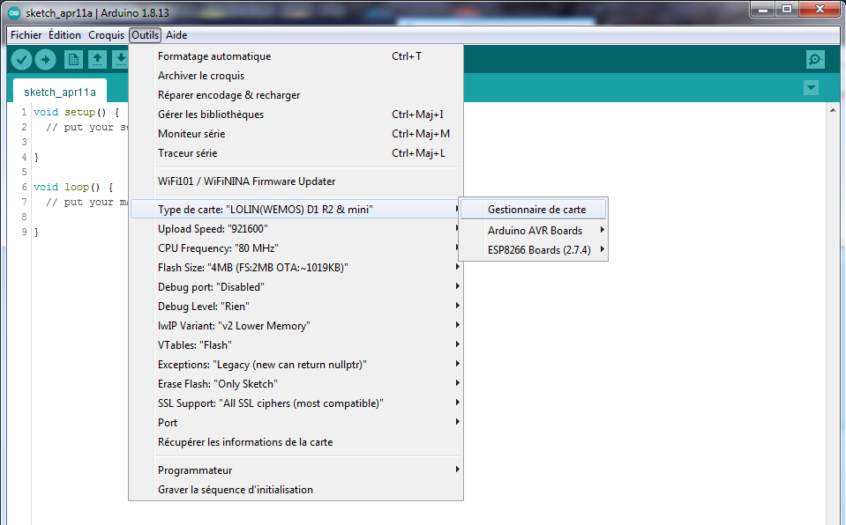Screen dimensions: 846x525
Task: Select the sketch_apr11a tab
Action: (x=60, y=92)
